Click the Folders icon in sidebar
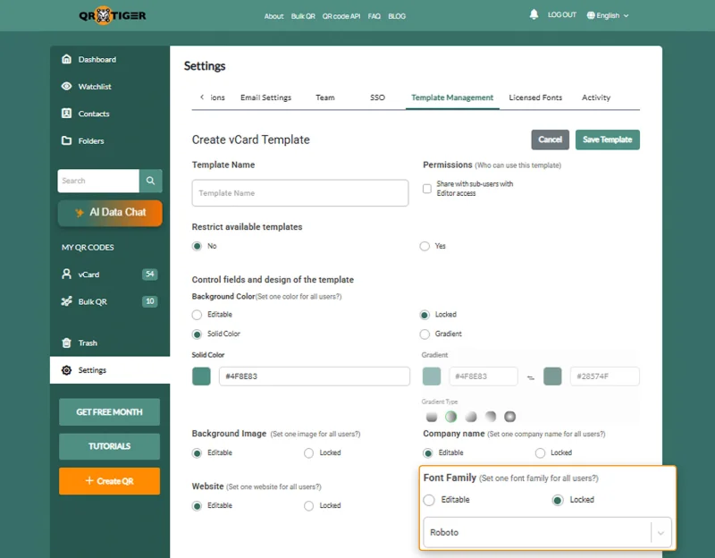This screenshot has width=715, height=558. tap(67, 141)
